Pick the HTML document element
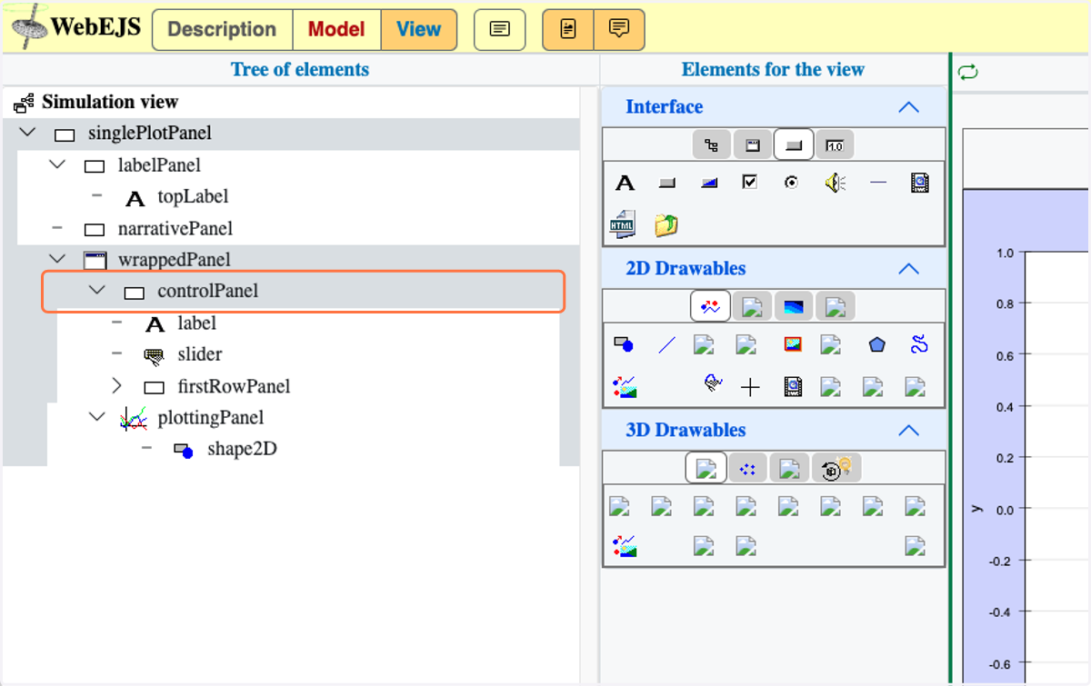 (x=623, y=224)
